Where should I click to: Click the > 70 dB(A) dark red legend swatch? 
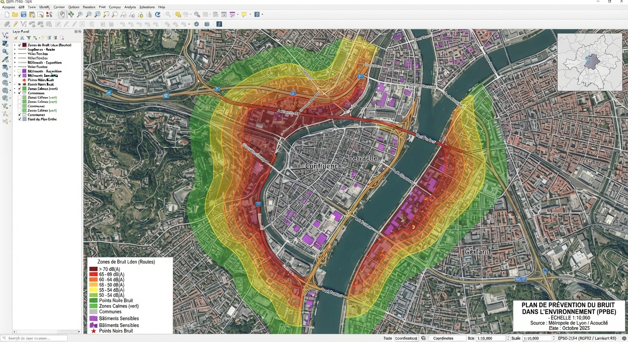tap(93, 269)
